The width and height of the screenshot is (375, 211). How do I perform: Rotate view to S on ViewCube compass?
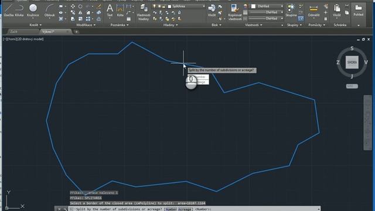pos(352,48)
